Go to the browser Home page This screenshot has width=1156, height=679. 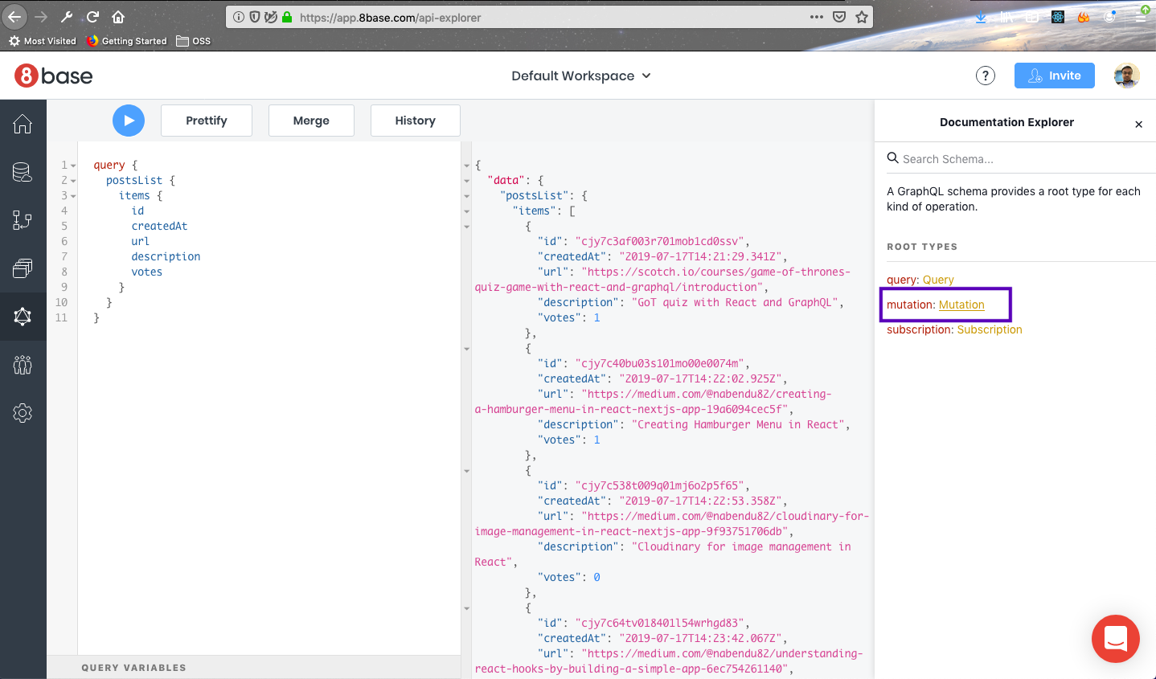pyautogui.click(x=118, y=17)
